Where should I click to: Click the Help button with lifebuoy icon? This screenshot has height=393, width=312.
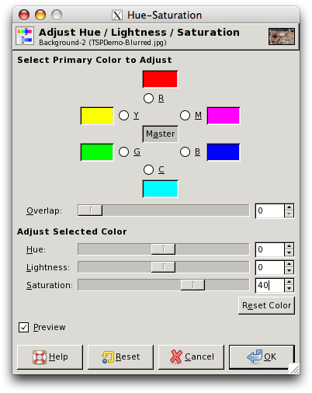(x=50, y=356)
